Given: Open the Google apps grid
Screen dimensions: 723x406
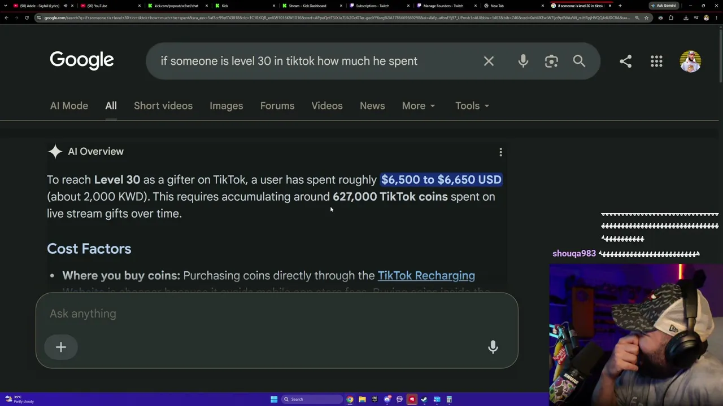Looking at the screenshot, I should (656, 61).
